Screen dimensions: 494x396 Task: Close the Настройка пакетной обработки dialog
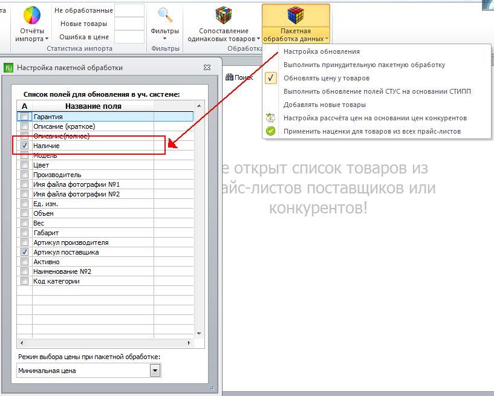pos(207,68)
